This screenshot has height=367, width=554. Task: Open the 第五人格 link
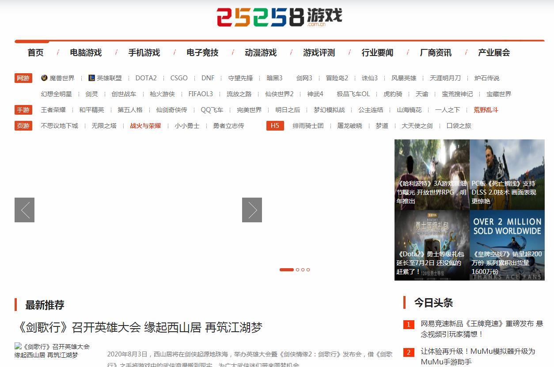click(130, 110)
